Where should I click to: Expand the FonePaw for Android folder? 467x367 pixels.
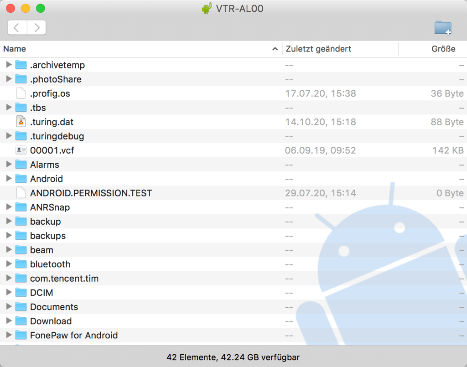(9, 335)
